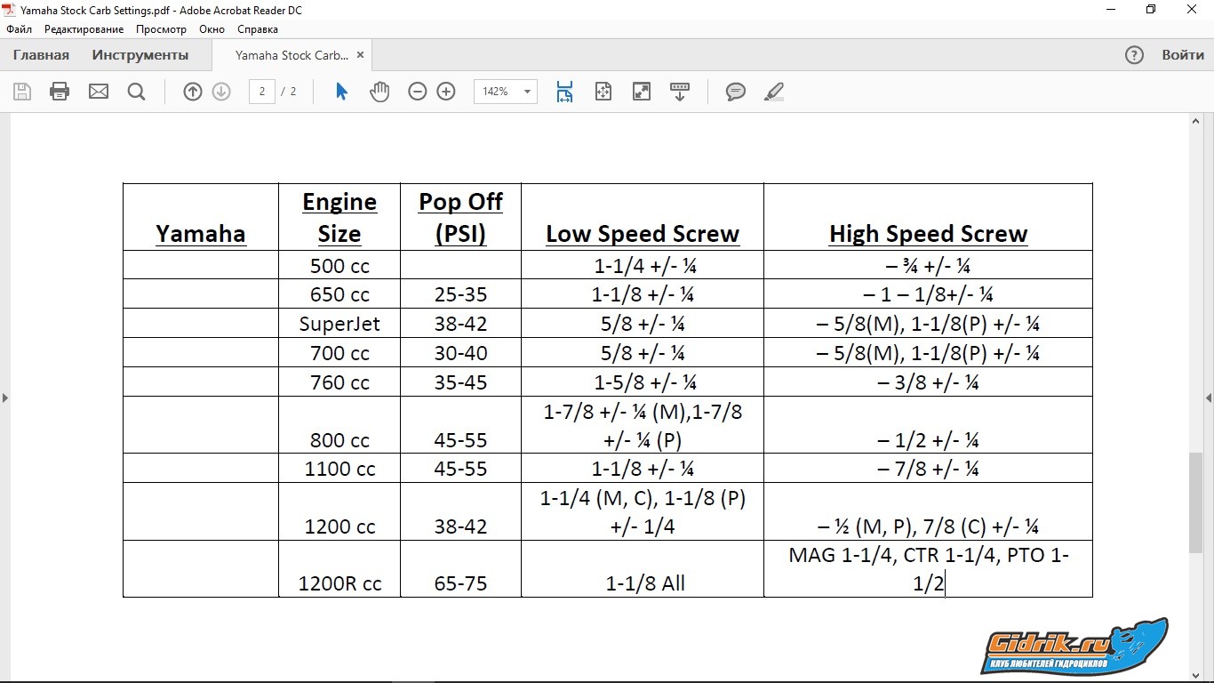Select the arrow selection tool
This screenshot has height=683, width=1214.
coord(341,92)
